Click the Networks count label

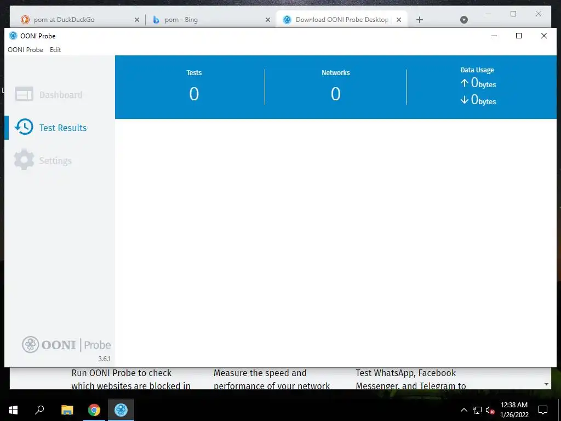(x=336, y=73)
